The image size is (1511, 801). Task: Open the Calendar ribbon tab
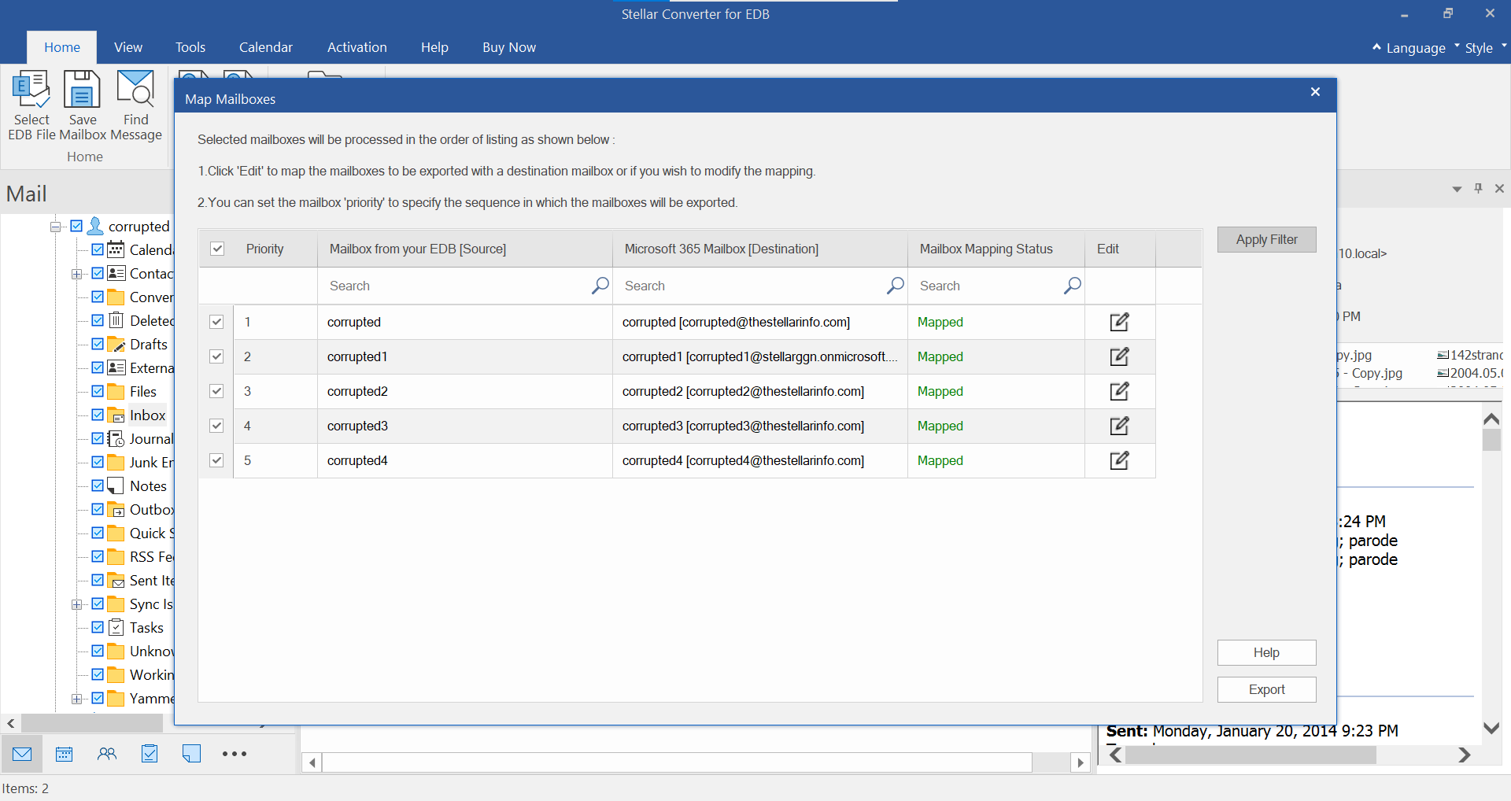266,47
